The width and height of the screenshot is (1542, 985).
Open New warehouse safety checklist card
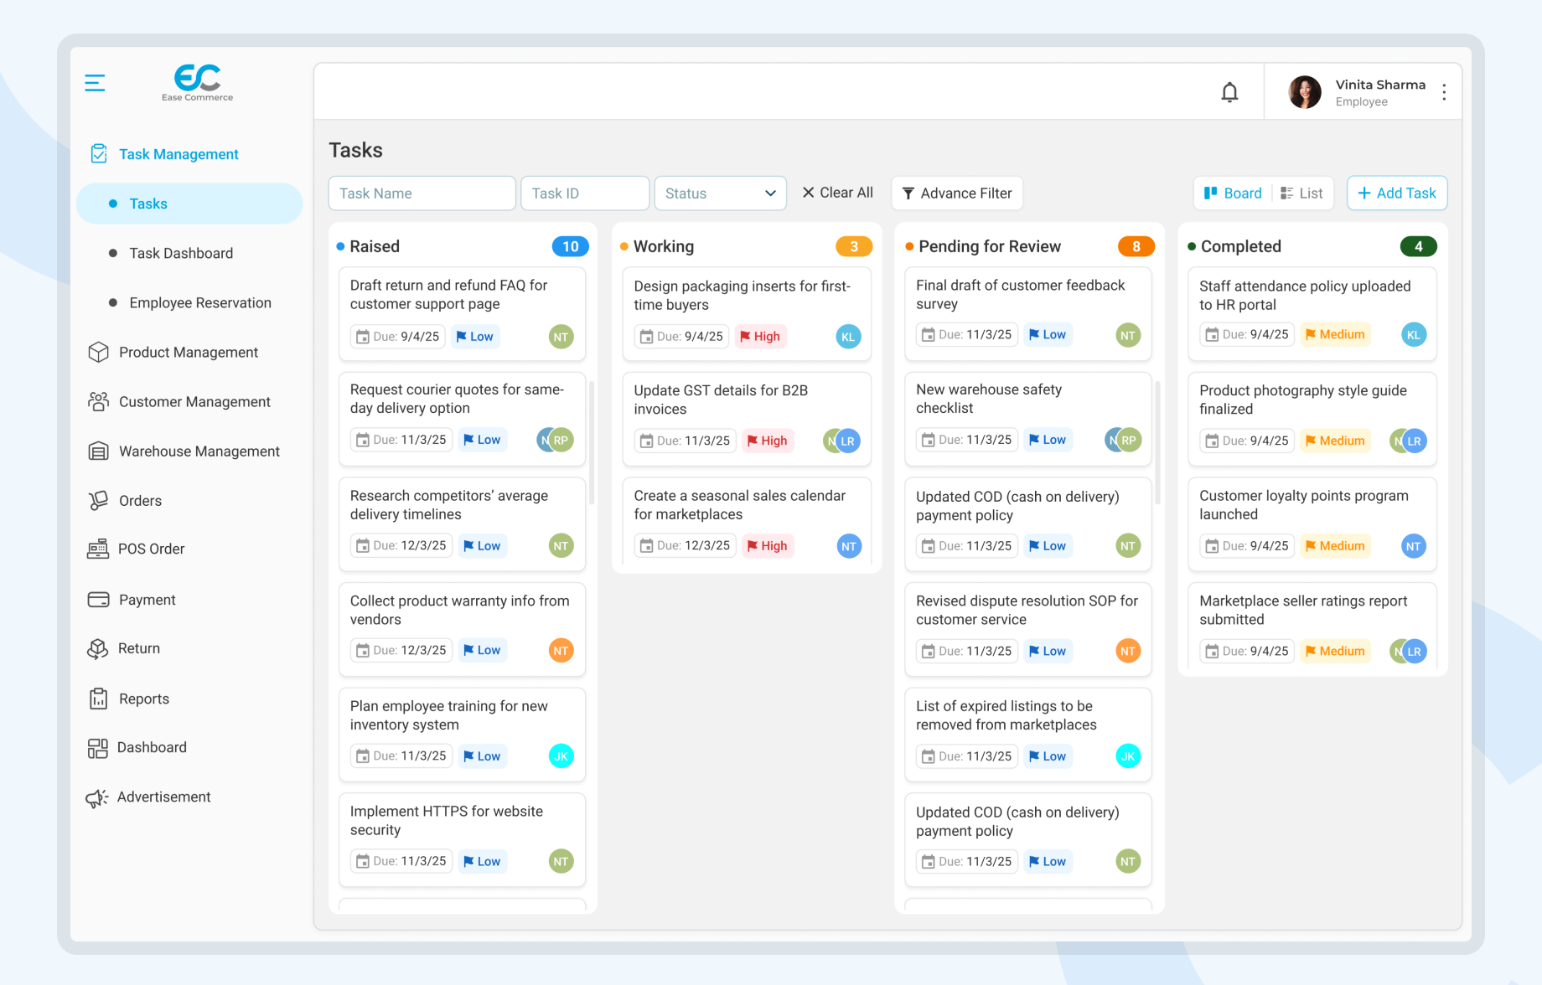[1028, 419]
